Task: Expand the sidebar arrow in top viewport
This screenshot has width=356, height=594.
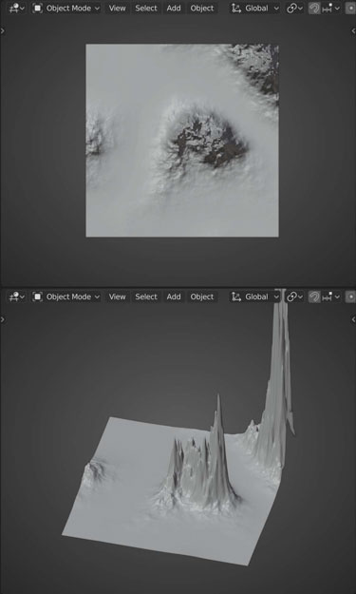Action: pos(353,31)
